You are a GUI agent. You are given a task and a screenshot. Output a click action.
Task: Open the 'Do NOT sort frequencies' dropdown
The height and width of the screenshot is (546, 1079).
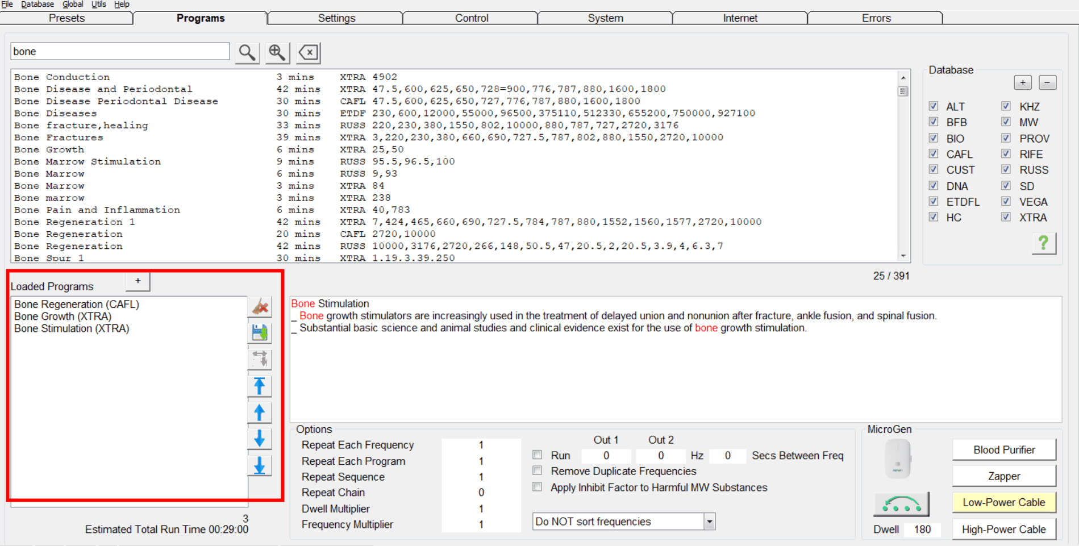709,522
